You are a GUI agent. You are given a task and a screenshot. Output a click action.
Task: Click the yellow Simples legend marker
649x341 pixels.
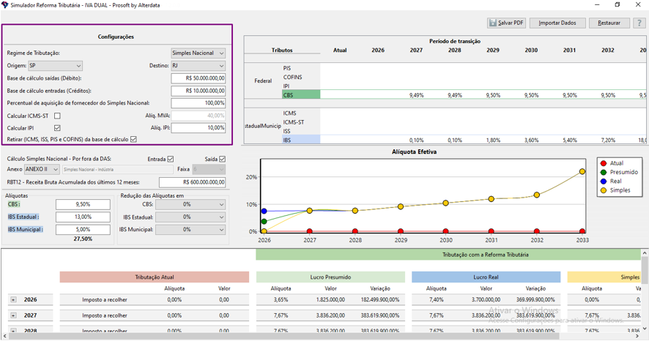[x=604, y=190]
